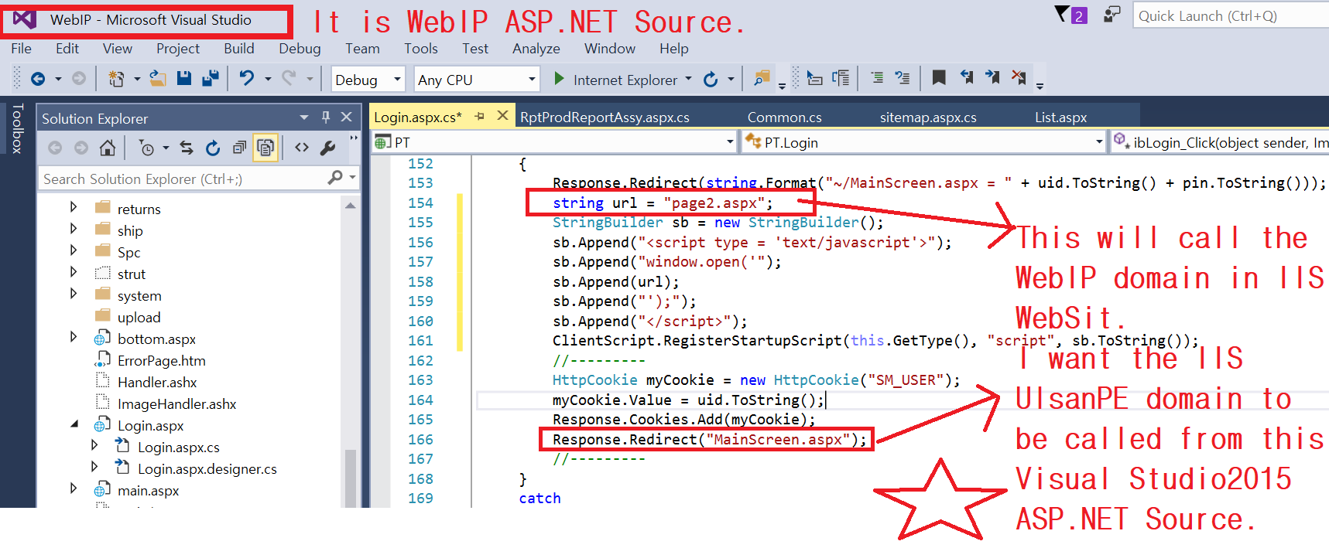Viewport: 1329px width, 548px height.
Task: Switch to the Common.cs tab
Action: click(784, 117)
